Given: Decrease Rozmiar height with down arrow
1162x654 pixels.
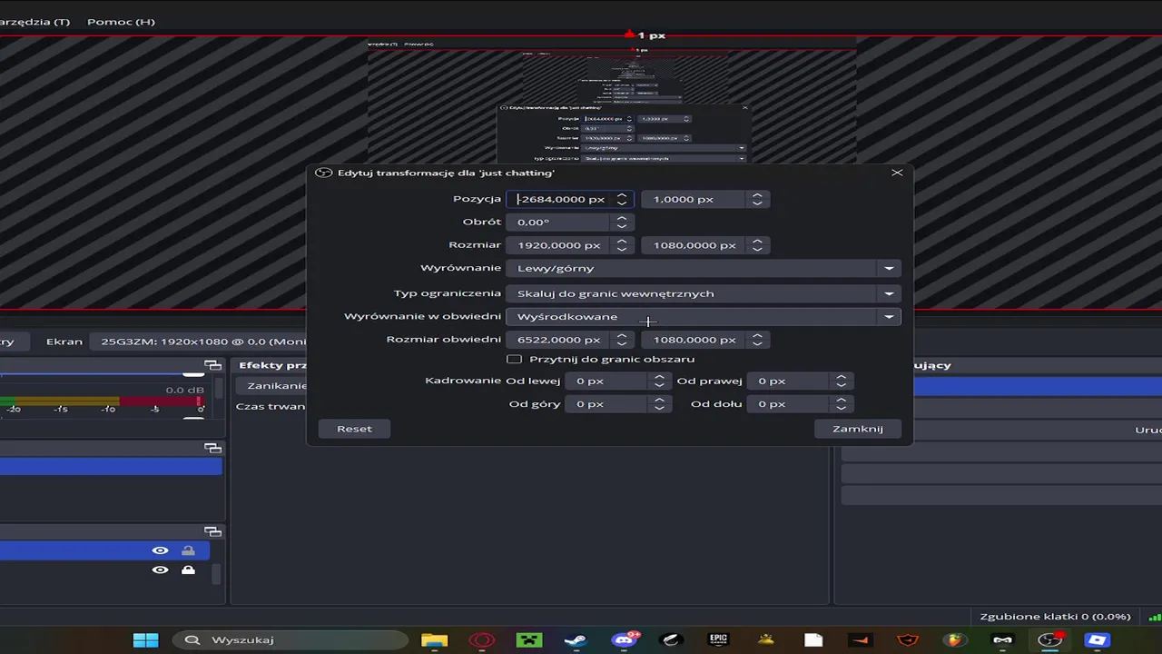Looking at the screenshot, I should (757, 250).
